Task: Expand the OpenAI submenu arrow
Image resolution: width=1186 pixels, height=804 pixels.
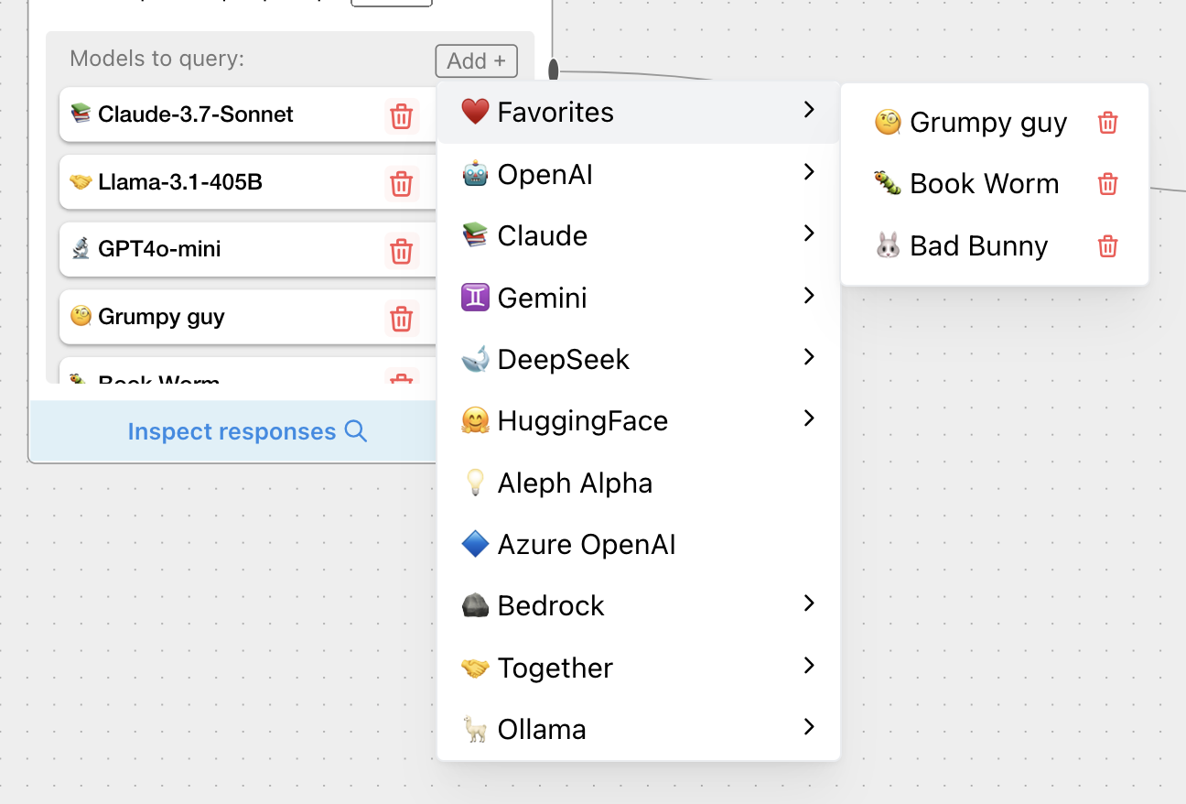Action: (x=808, y=172)
